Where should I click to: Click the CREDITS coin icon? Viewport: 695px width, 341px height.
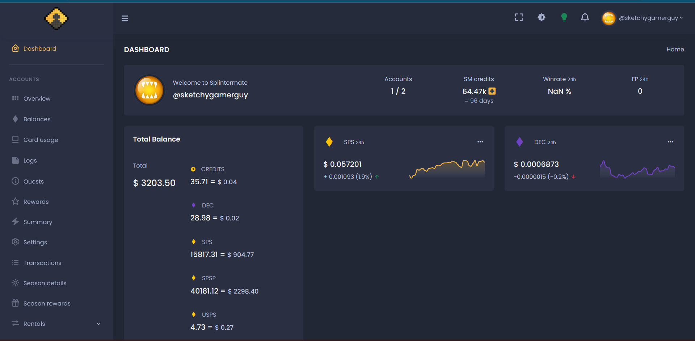193,169
